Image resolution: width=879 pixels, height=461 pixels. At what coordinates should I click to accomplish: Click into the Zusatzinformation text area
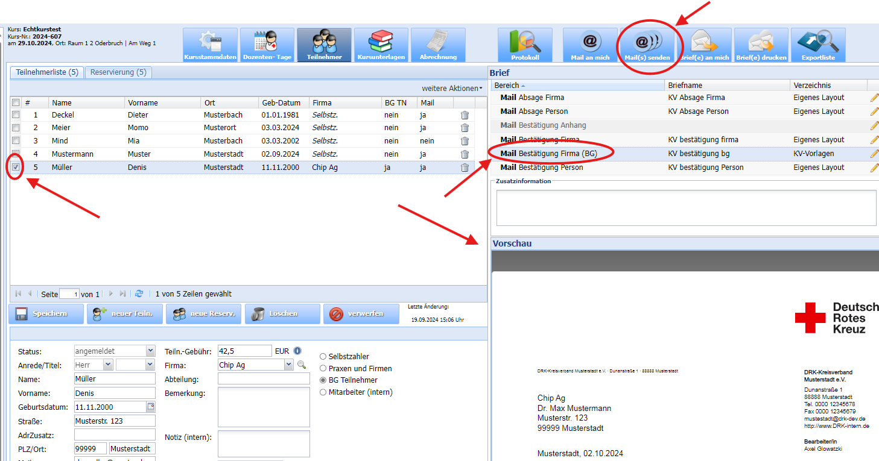coord(685,208)
